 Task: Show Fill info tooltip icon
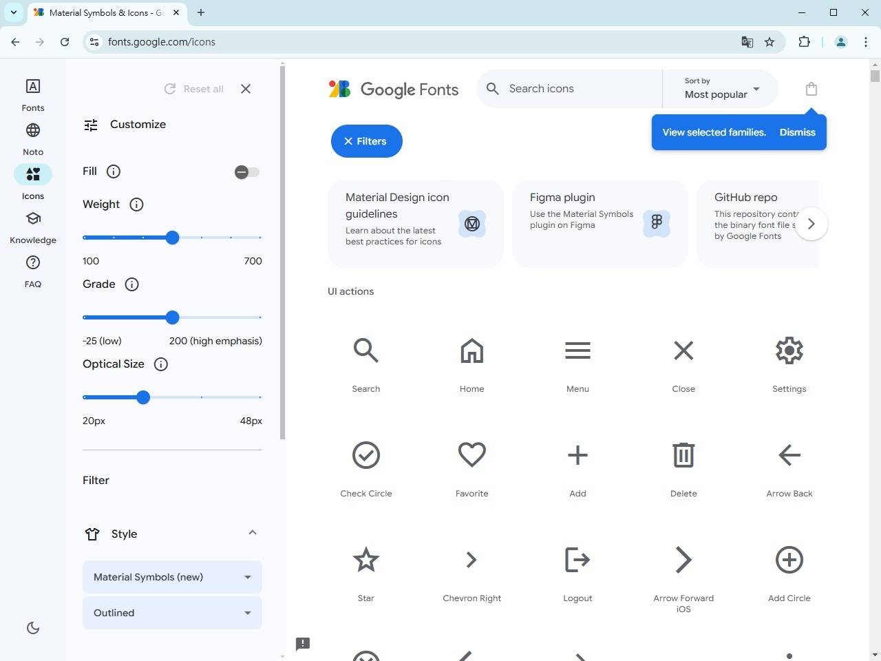click(x=114, y=171)
